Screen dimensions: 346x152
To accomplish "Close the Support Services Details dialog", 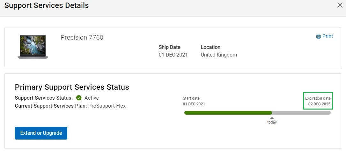I will (x=340, y=5).
